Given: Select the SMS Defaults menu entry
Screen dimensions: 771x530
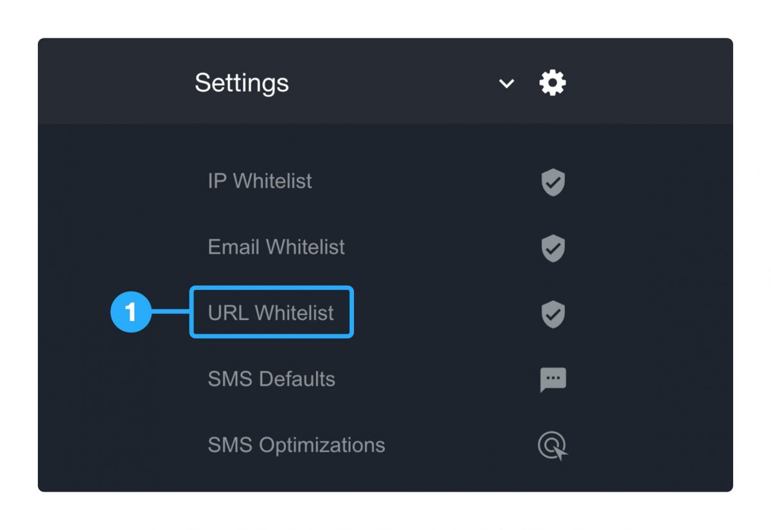Looking at the screenshot, I should (270, 379).
